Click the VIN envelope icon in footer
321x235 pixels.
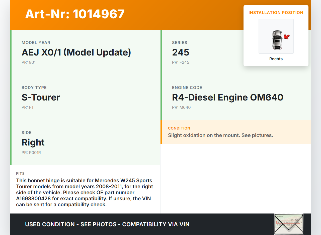289,224
